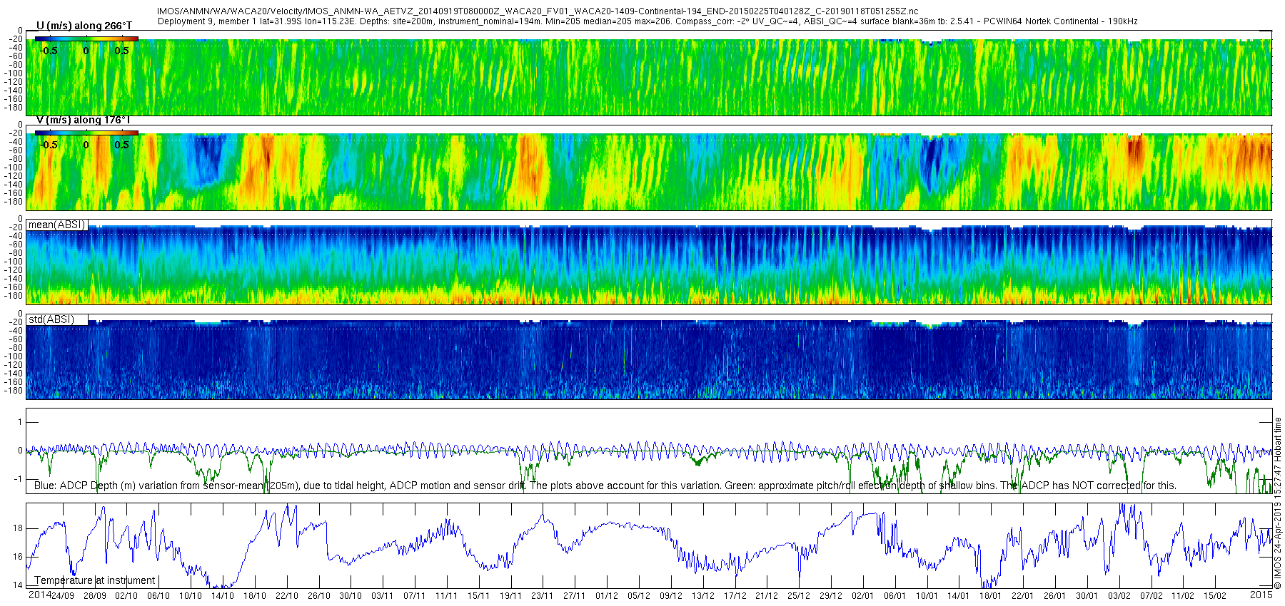Click the '28/09' date tick label
The width and height of the screenshot is (1285, 606).
coord(95,595)
